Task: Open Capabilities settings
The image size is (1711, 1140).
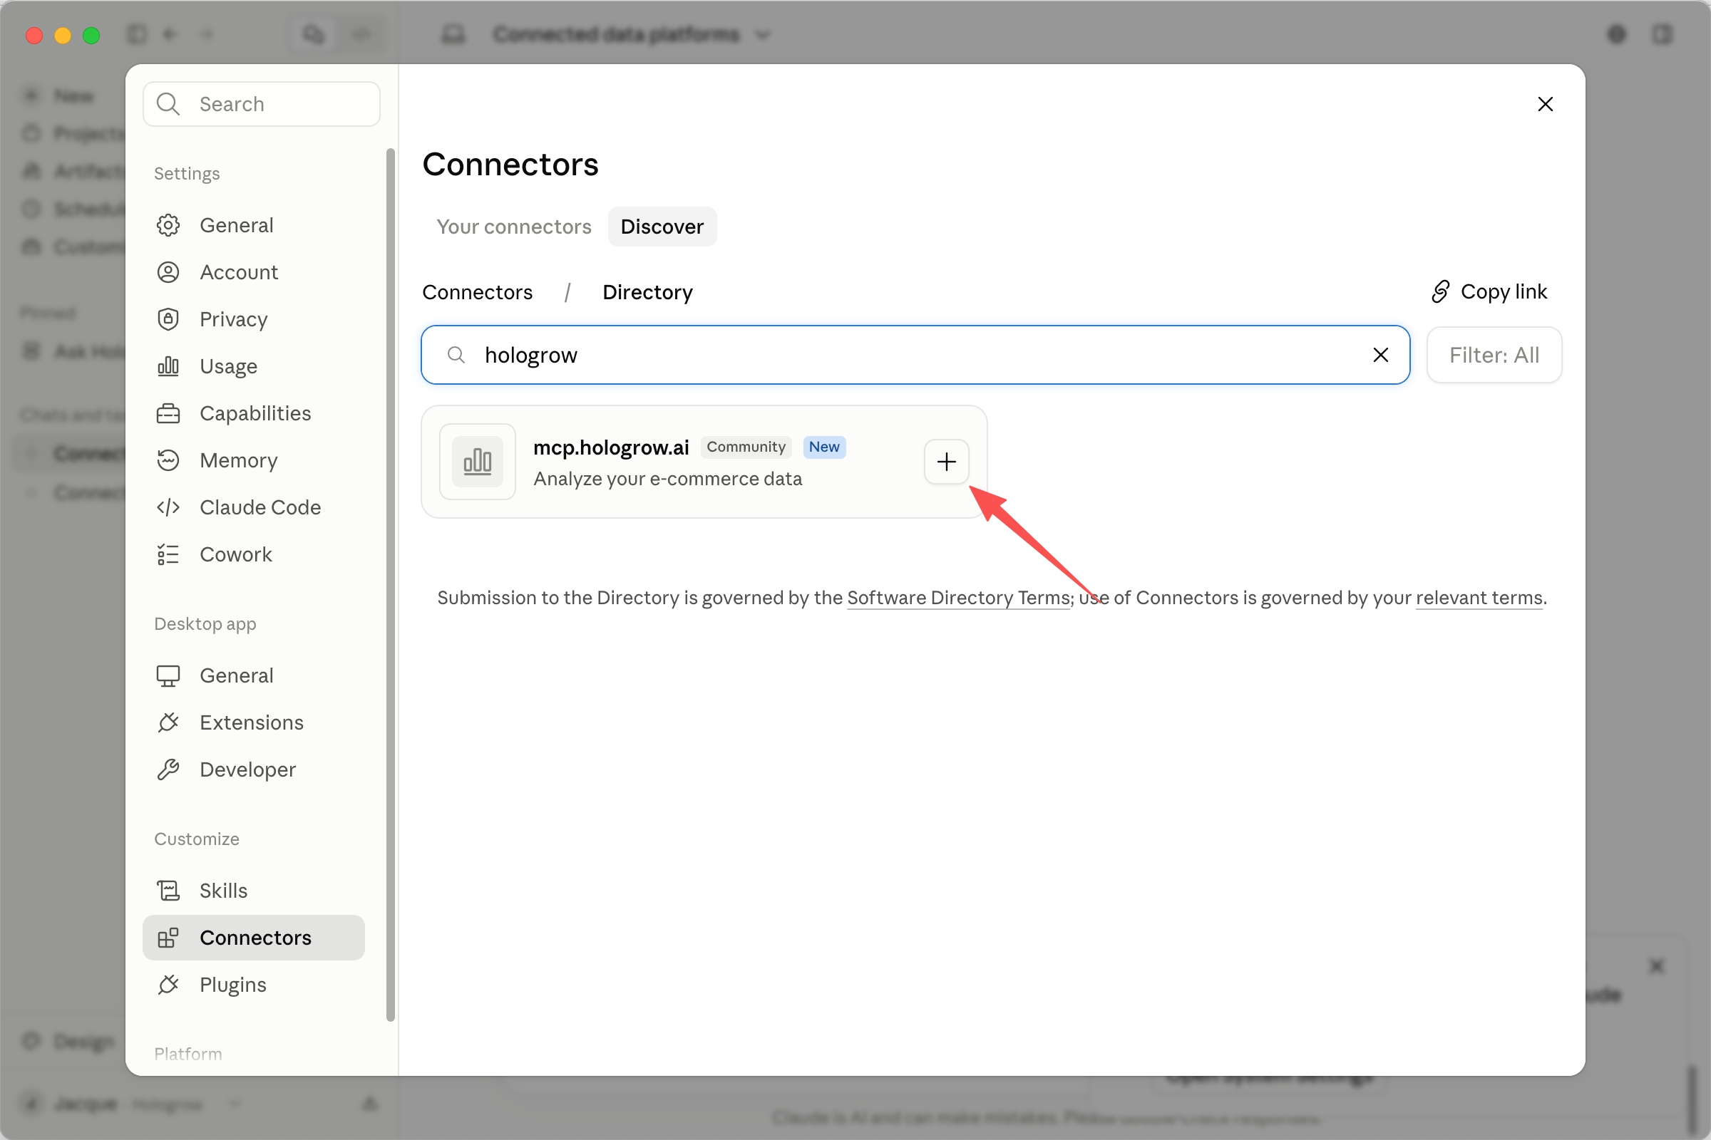Action: 253,414
